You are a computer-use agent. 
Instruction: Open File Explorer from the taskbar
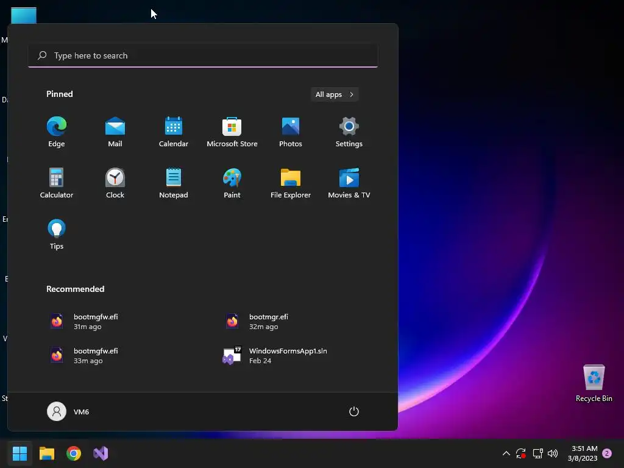[x=46, y=453]
